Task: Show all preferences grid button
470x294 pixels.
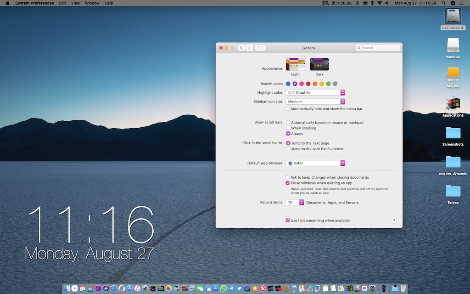Action: [x=260, y=48]
